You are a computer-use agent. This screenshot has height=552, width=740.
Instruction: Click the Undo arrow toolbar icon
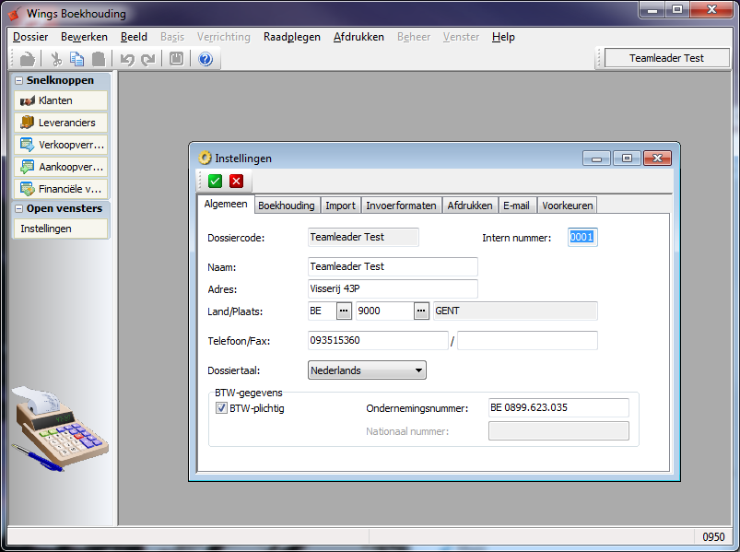click(127, 59)
